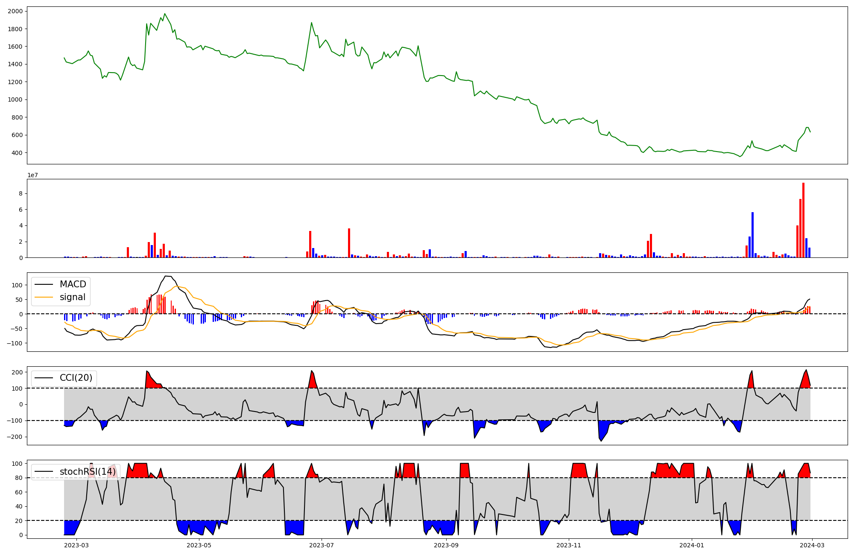The width and height of the screenshot is (854, 555).
Task: Click the 2023-03 x-axis date label
Action: click(x=76, y=545)
